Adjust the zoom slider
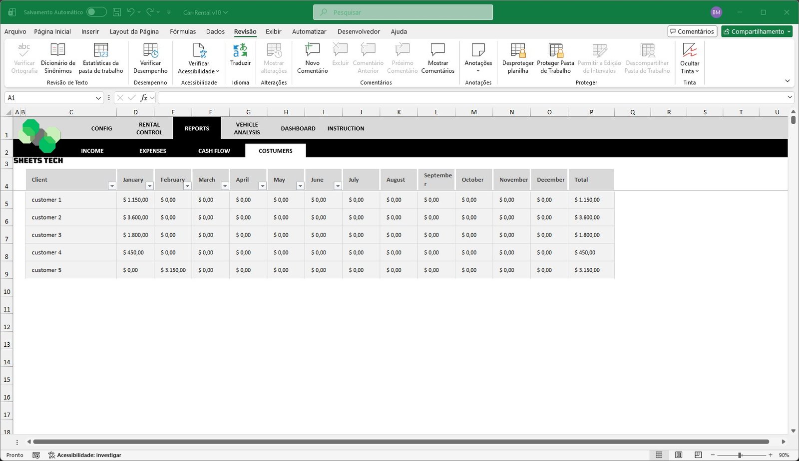Viewport: 799px width, 461px height. point(739,455)
